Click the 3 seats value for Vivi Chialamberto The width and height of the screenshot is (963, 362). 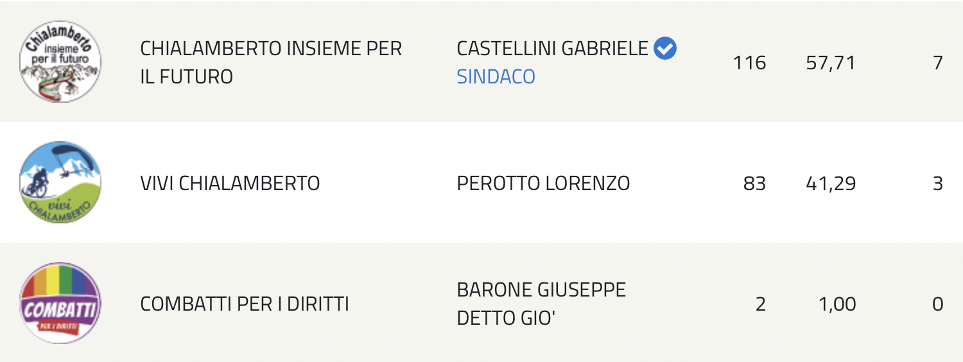[937, 184]
